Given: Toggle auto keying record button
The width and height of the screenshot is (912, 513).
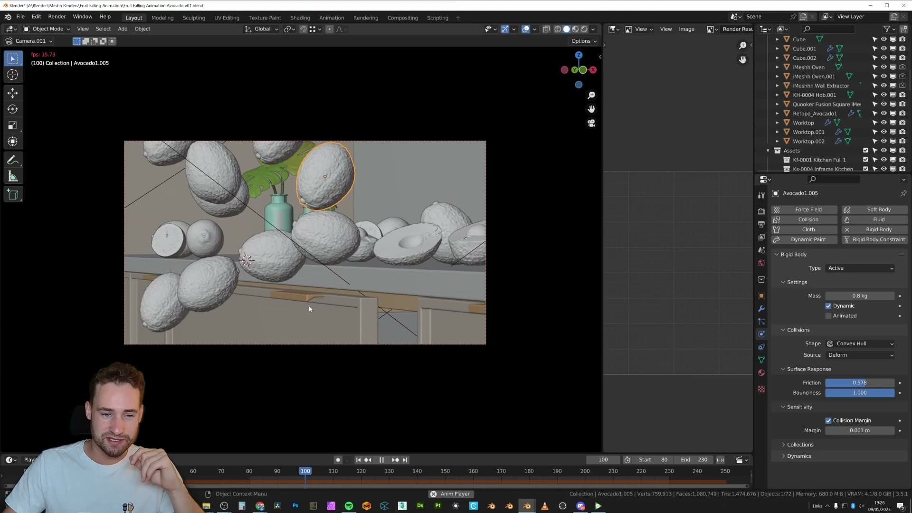Looking at the screenshot, I should point(338,460).
